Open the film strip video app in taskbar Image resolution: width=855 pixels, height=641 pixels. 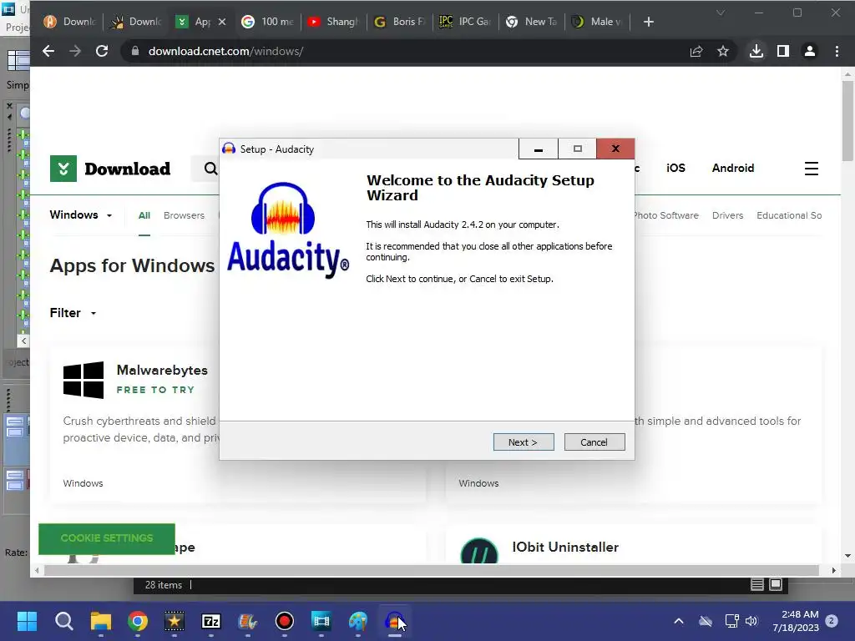[321, 621]
